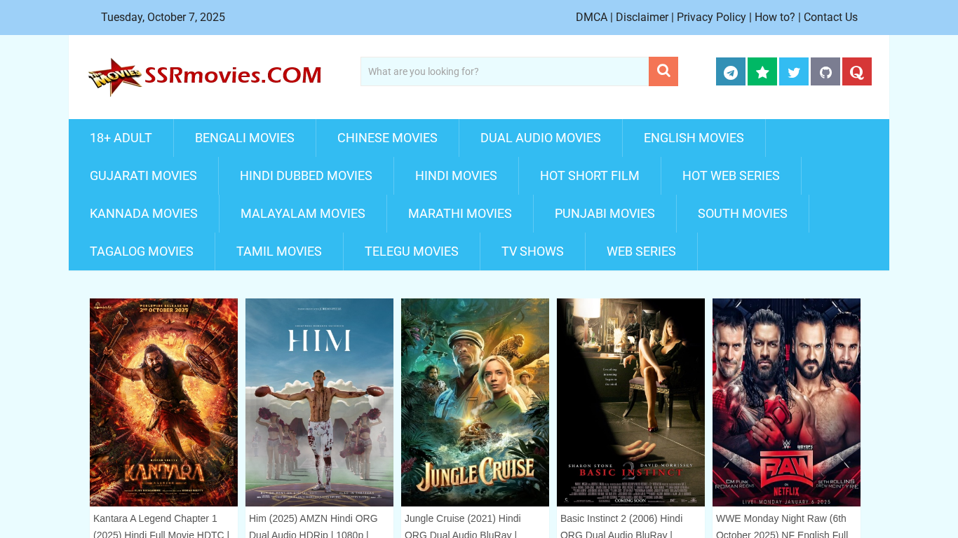The height and width of the screenshot is (538, 958).
Task: Focus the 'What are you looking for?' search field
Action: 504,71
